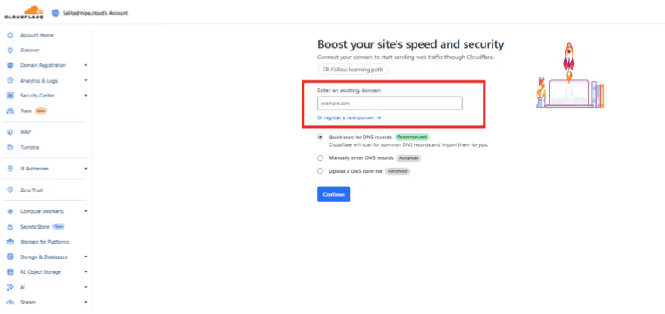The image size is (665, 314).
Task: Click the Secrets Store lock icon
Action: click(10, 227)
